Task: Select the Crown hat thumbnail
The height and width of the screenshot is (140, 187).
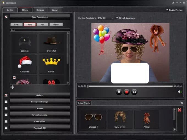Action: (51, 64)
